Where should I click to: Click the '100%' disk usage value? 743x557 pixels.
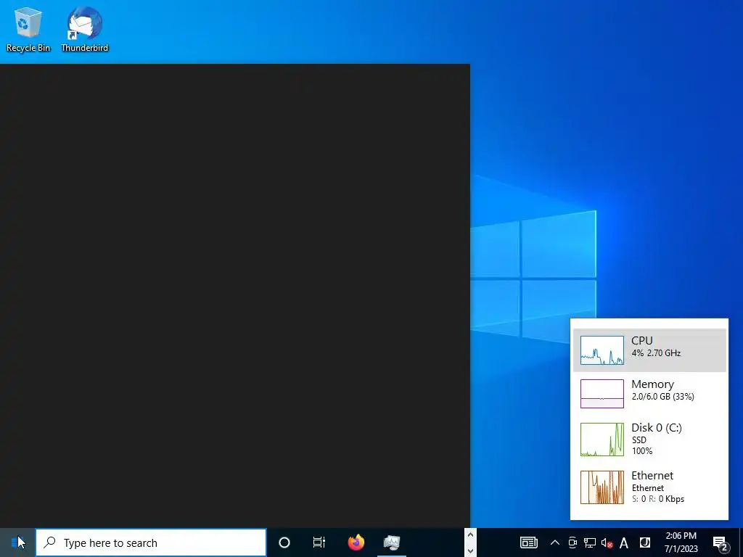click(642, 451)
